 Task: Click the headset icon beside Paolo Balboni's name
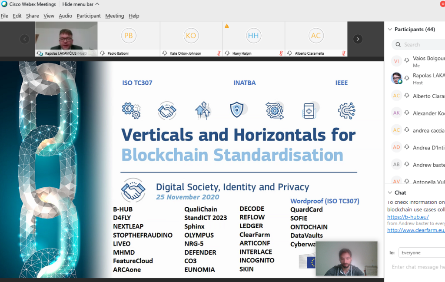pos(103,53)
